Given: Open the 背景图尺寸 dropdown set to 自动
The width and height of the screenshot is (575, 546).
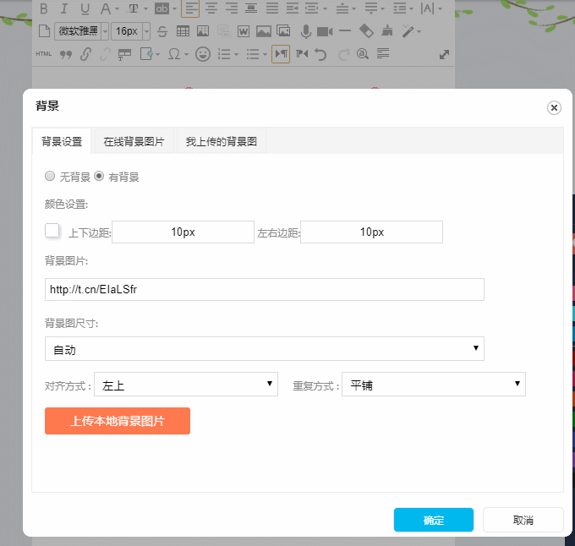Looking at the screenshot, I should point(264,348).
